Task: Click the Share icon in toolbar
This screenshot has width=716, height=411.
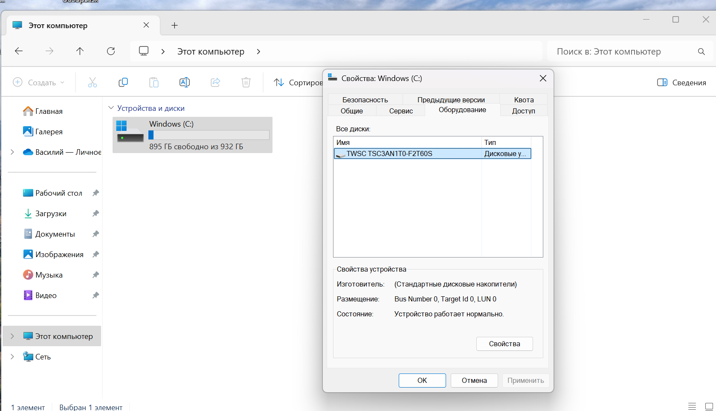Action: (x=215, y=82)
